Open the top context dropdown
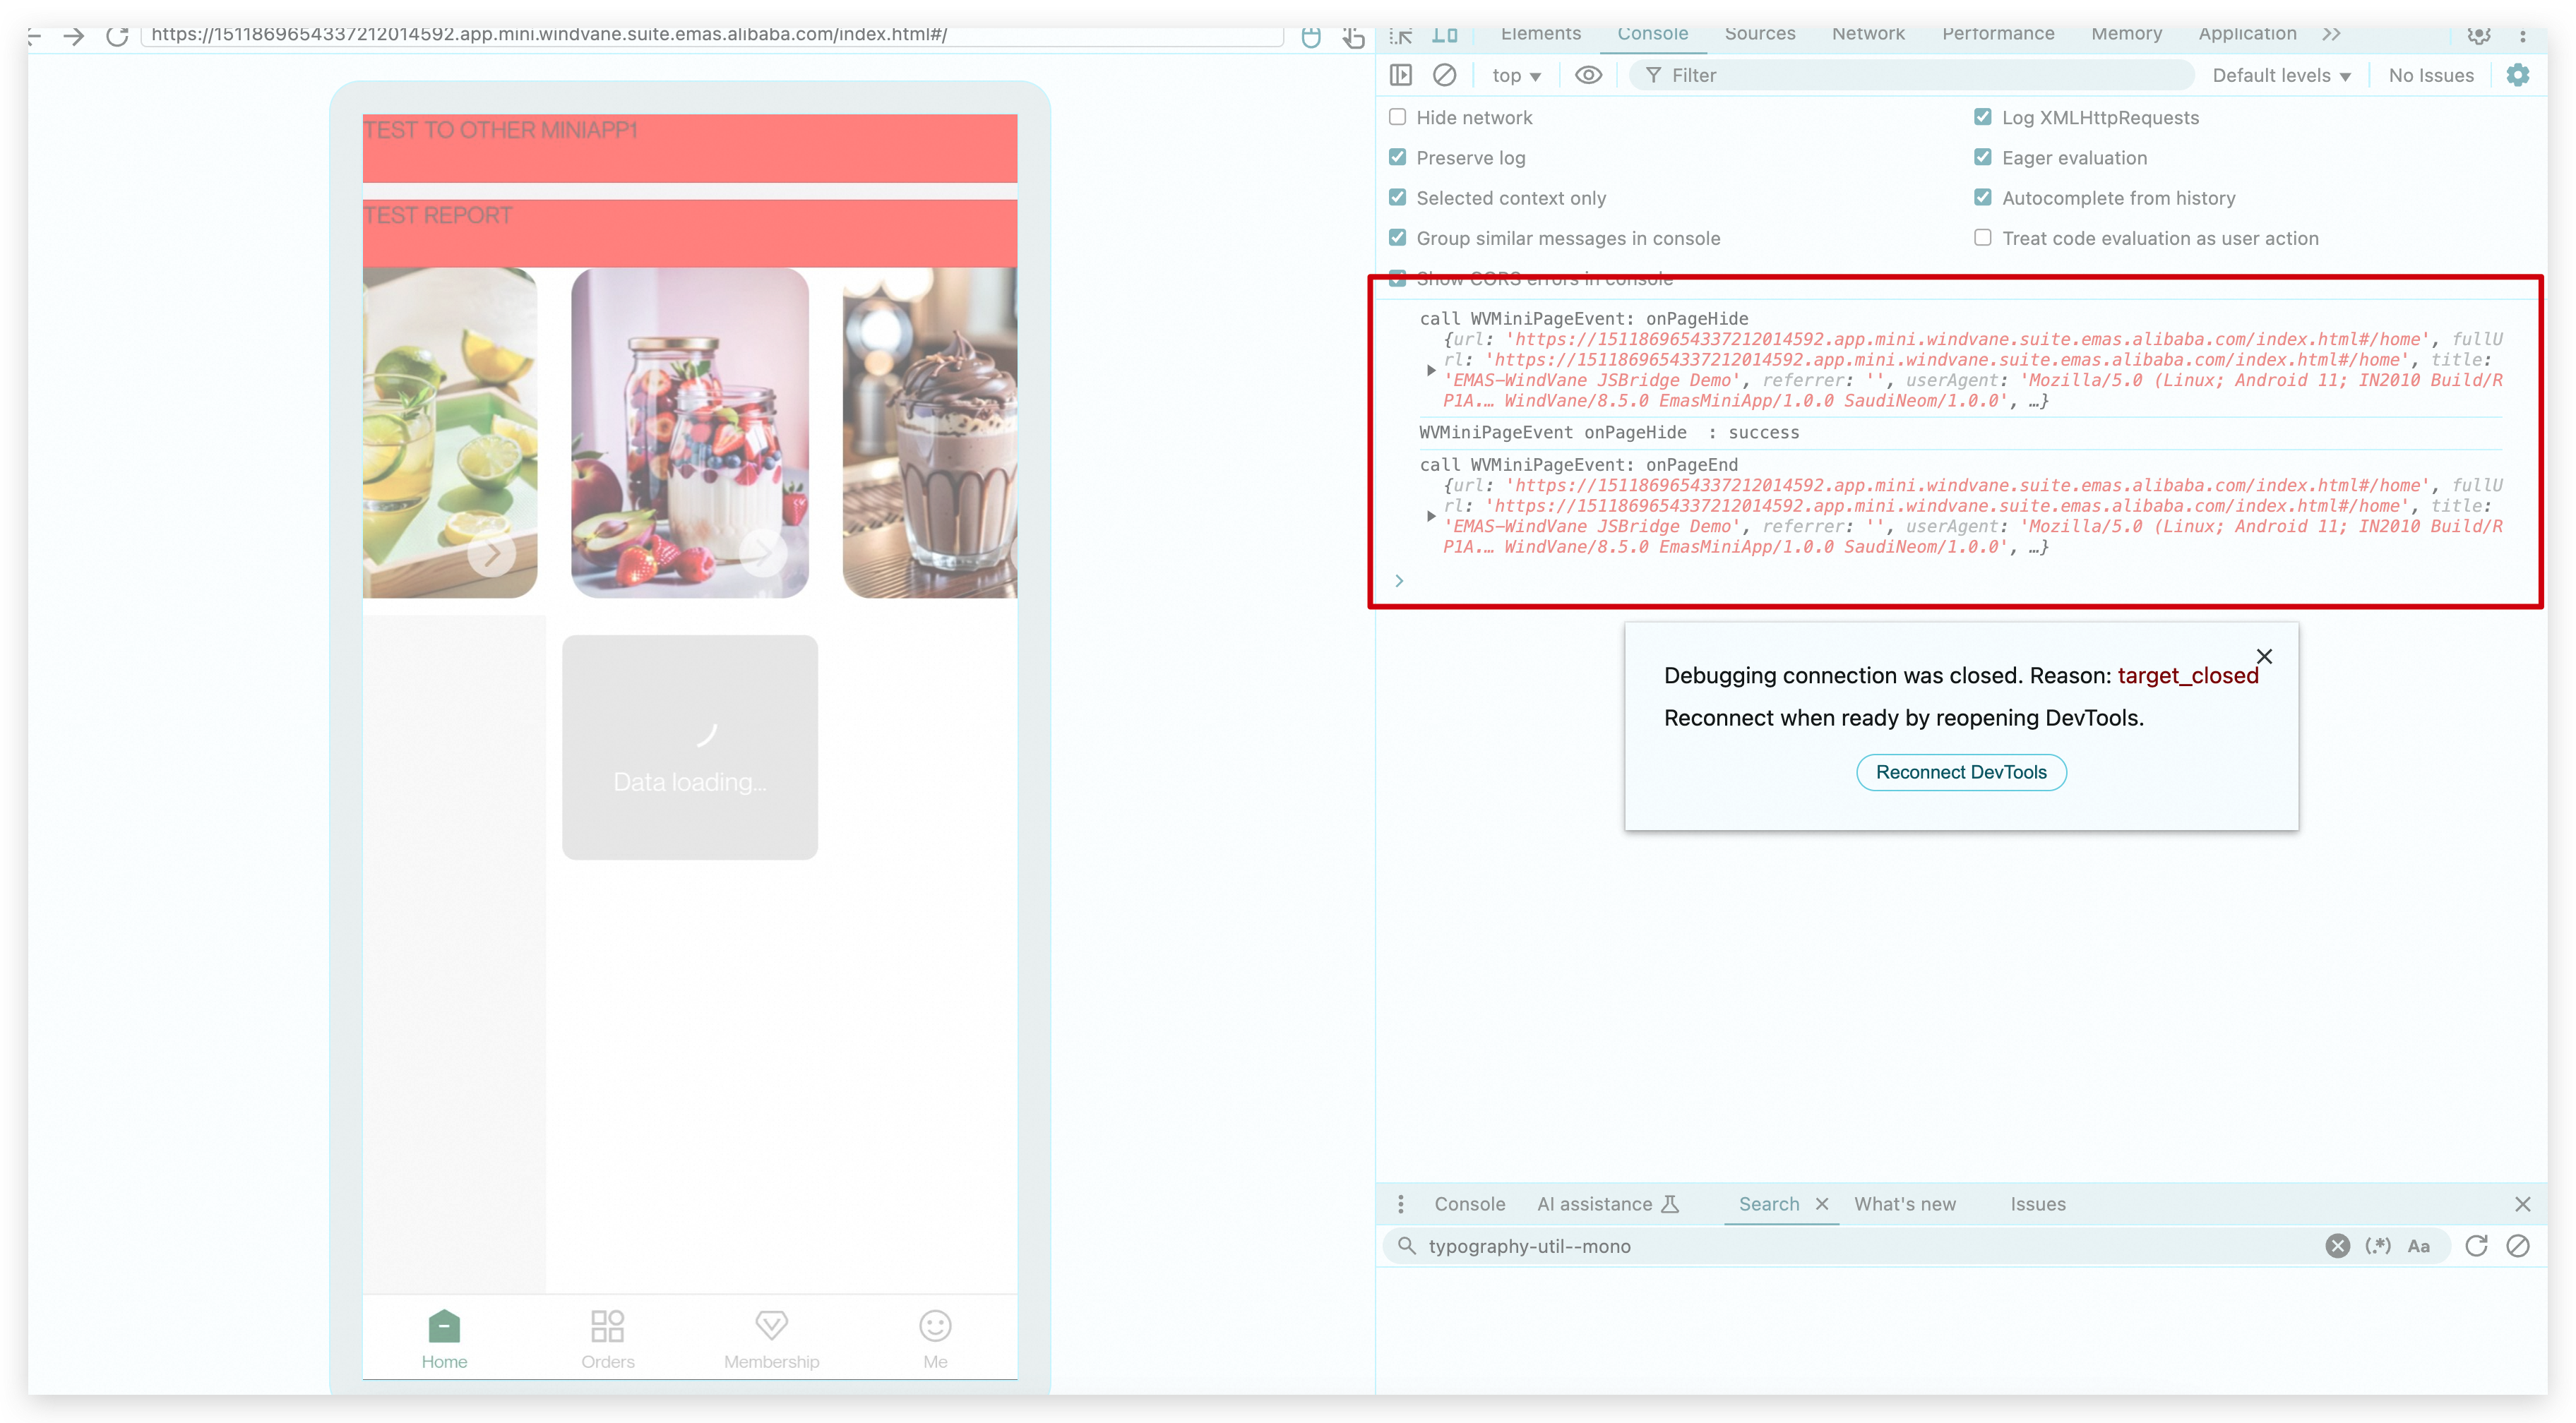 1515,76
